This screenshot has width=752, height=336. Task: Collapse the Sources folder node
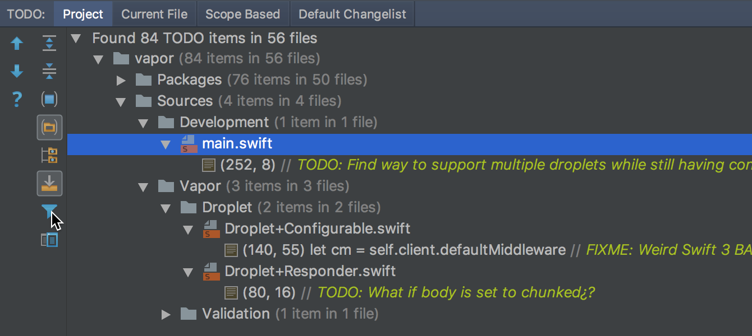pyautogui.click(x=121, y=101)
